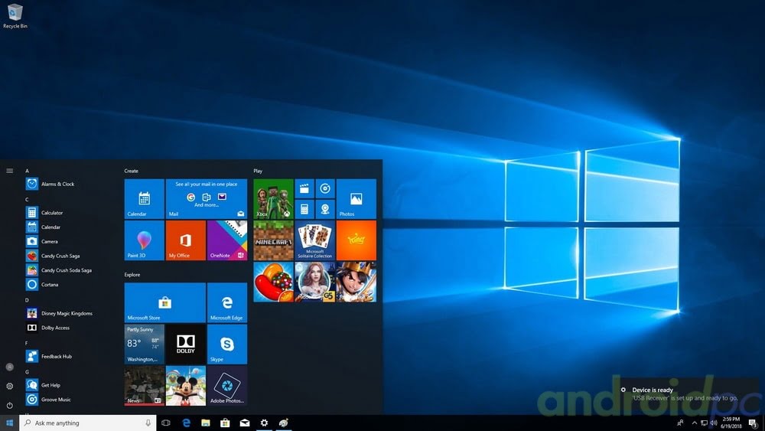
Task: Open the Action Center notifications
Action: pyautogui.click(x=754, y=423)
